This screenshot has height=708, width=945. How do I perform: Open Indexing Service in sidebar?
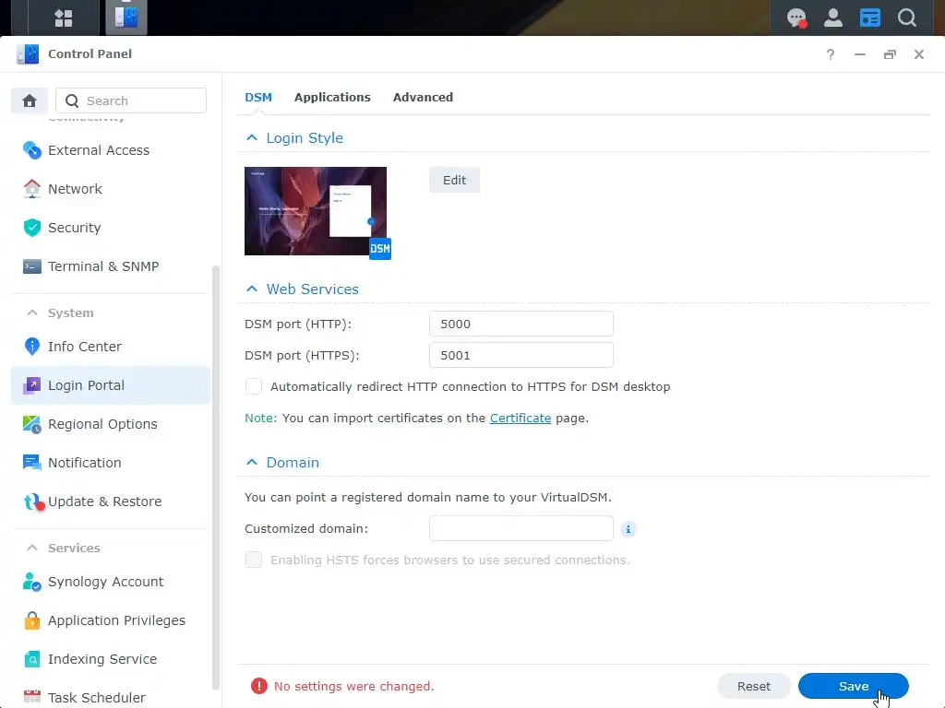111,659
